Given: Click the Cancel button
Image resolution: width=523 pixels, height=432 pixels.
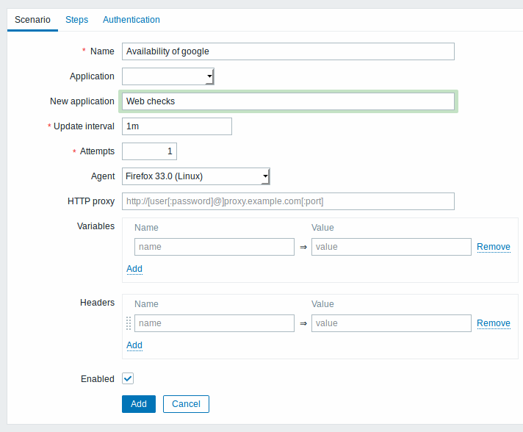Looking at the screenshot, I should pos(186,404).
